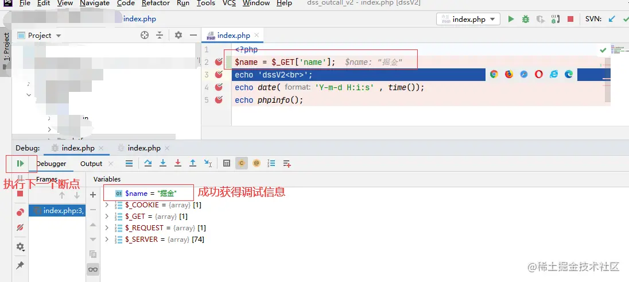Viewport: 629px width, 282px height.
Task: Open the 1: Project side tool window button
Action: [6, 51]
